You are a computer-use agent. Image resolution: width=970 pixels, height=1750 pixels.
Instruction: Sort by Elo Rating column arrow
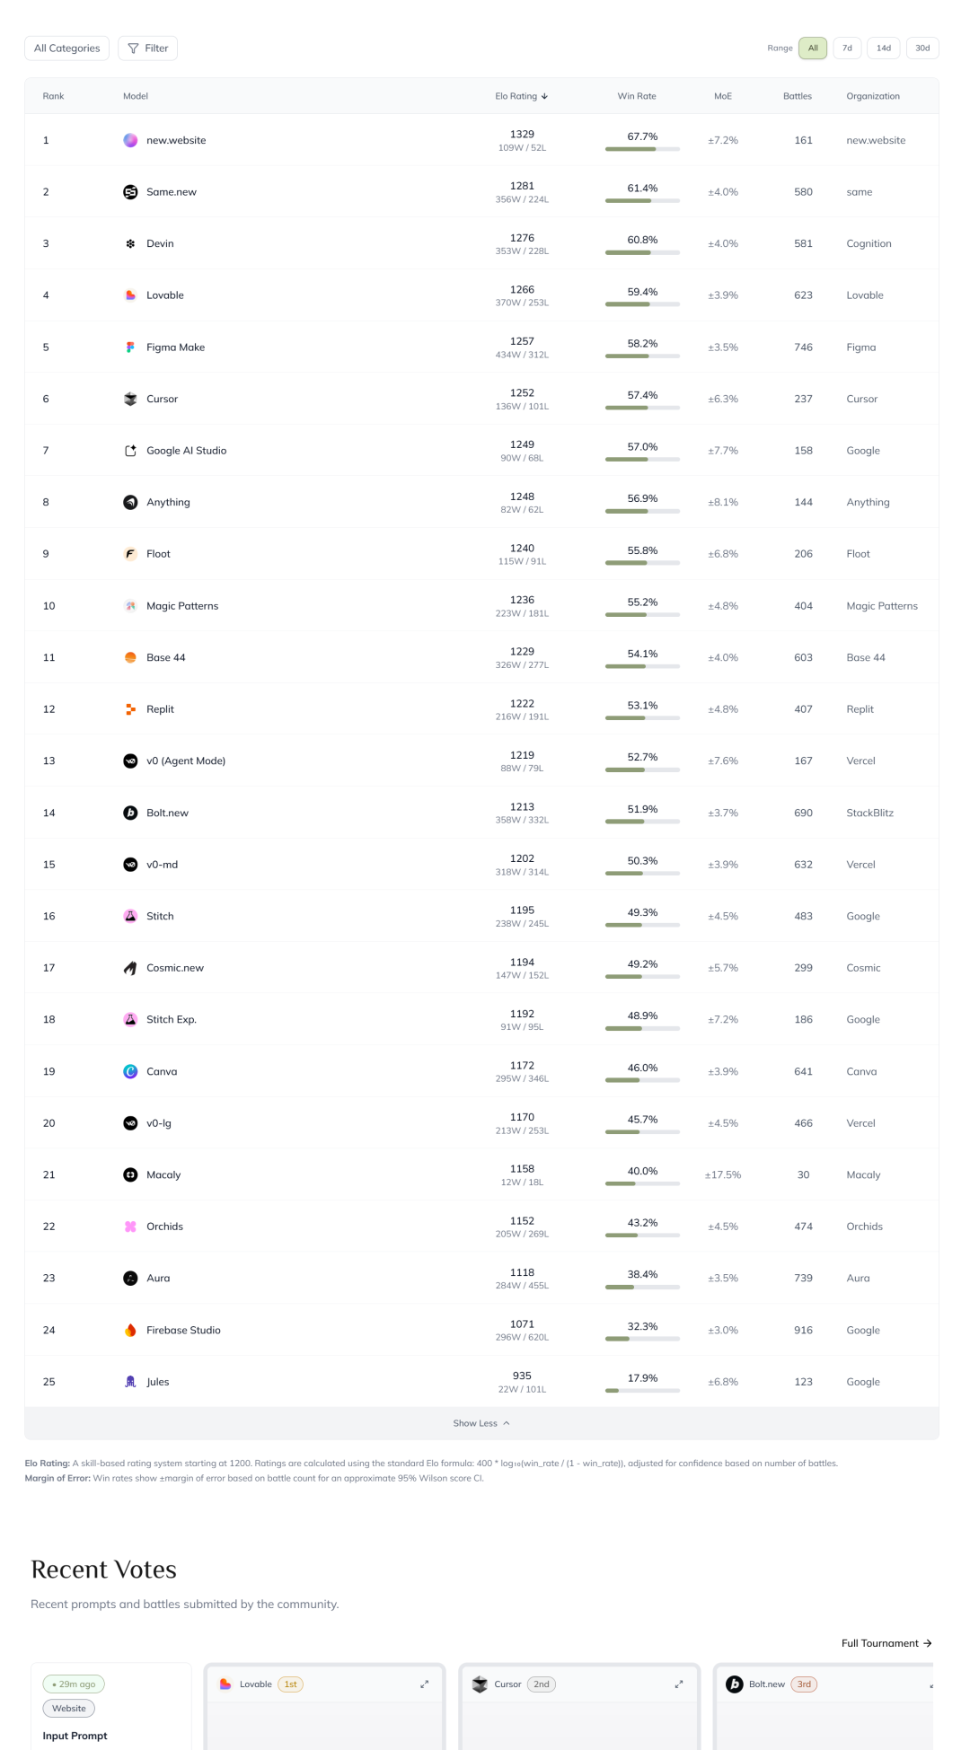544,96
